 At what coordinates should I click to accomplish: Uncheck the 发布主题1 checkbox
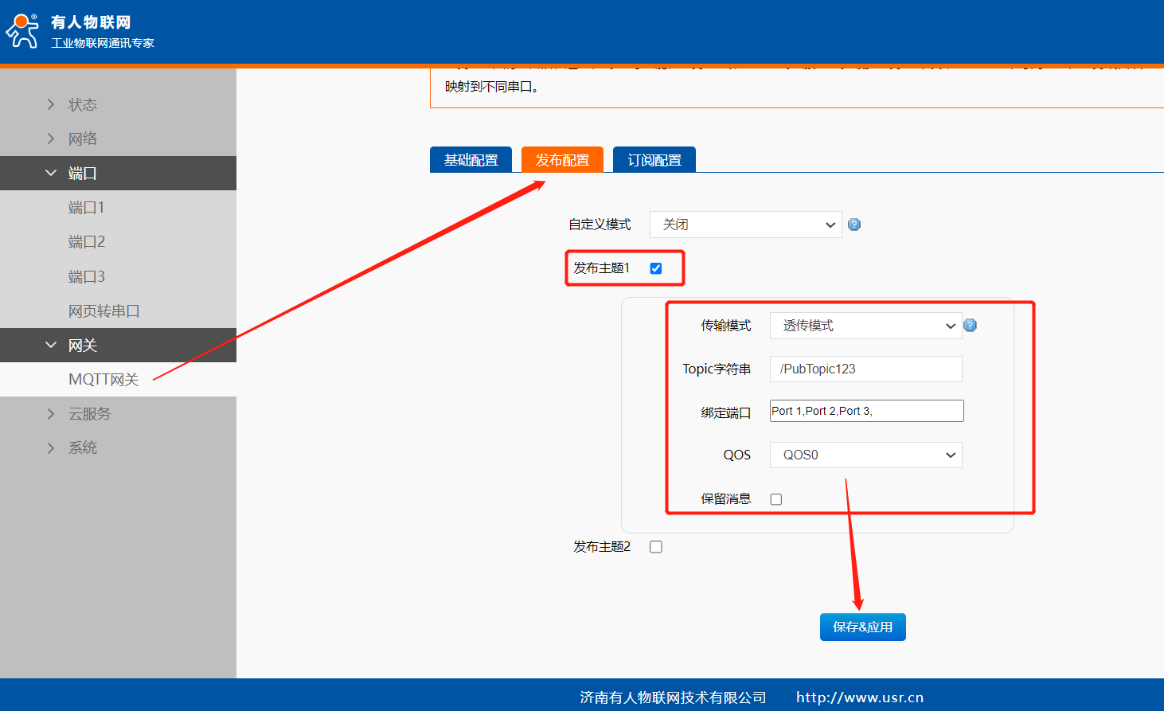(656, 268)
